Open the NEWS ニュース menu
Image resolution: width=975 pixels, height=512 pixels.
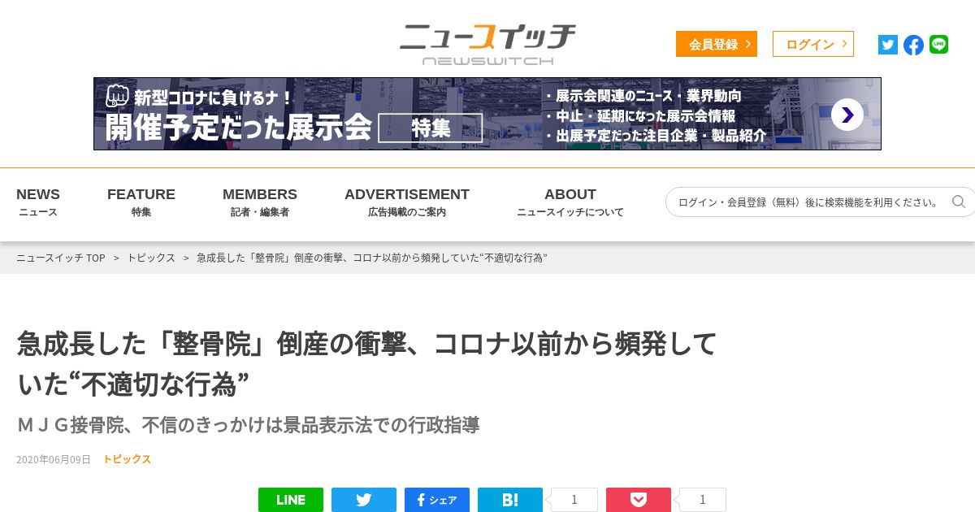coord(38,202)
